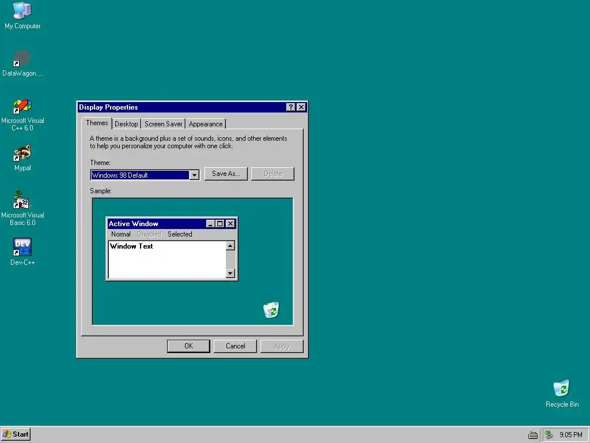Click sample scrollbar down arrow
This screenshot has width=590, height=443.
[x=230, y=273]
